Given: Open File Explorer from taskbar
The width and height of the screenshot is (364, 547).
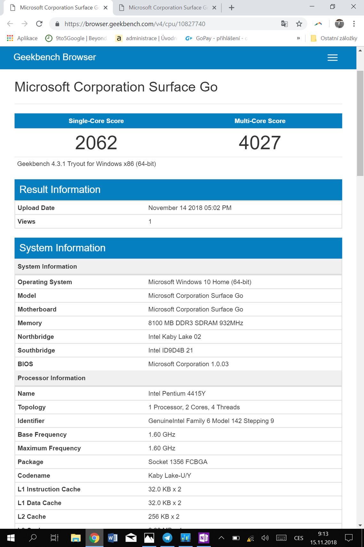Looking at the screenshot, I should tap(75, 538).
